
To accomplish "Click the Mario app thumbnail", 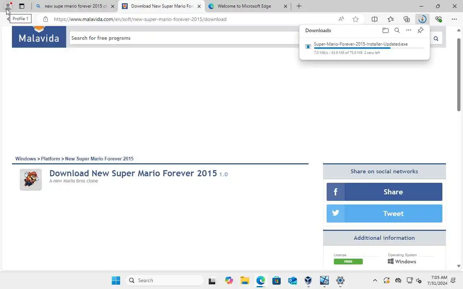I will pos(31,179).
